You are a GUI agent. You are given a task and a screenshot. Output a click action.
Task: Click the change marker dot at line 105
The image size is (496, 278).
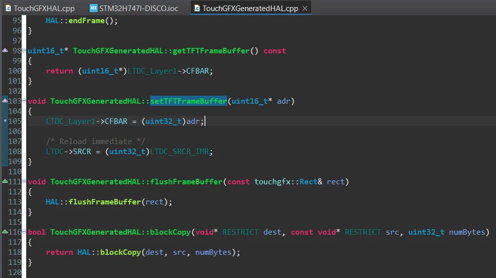[5, 121]
